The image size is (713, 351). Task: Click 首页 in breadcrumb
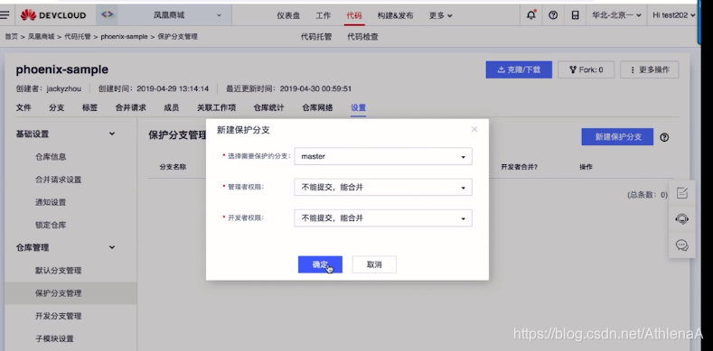pyautogui.click(x=12, y=37)
